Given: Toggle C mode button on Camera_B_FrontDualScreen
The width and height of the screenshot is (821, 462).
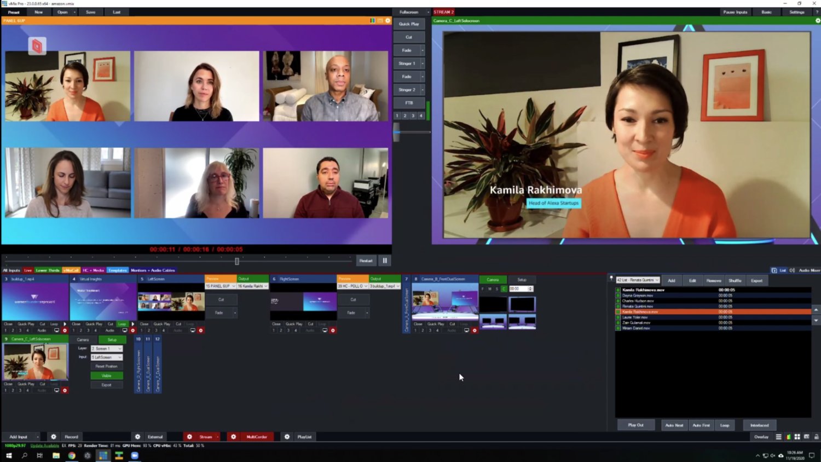Looking at the screenshot, I should (x=504, y=289).
